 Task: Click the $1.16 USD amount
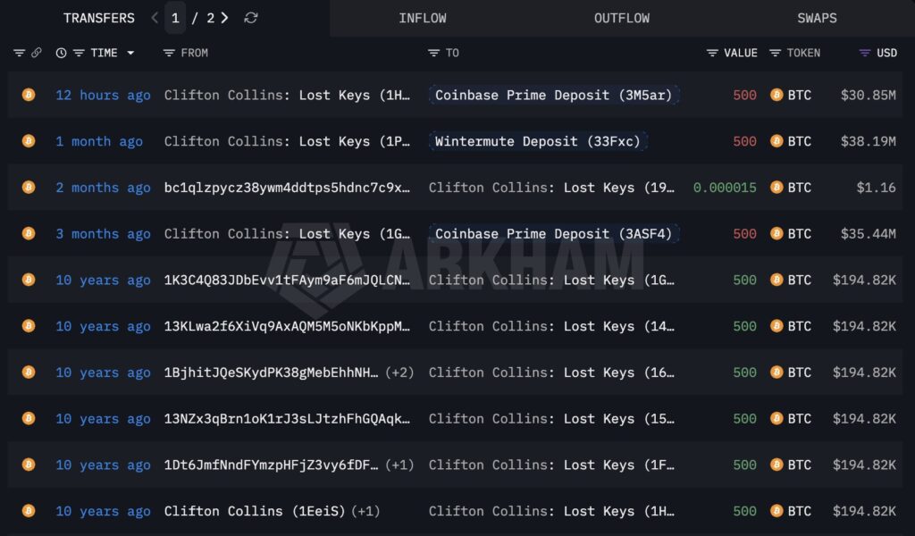coord(876,188)
